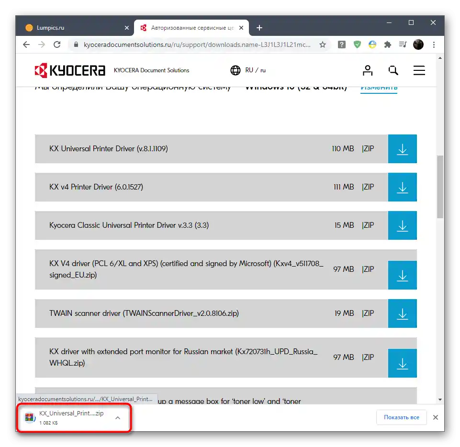The width and height of the screenshot is (460, 447).
Task: Download KX V4 driver PCL 6/XL and XPS
Action: click(x=402, y=275)
